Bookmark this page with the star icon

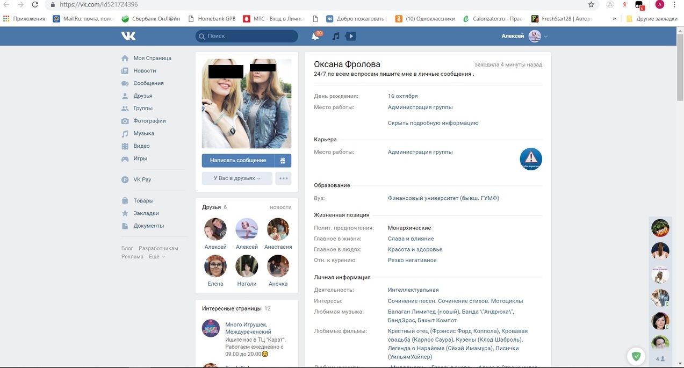pyautogui.click(x=591, y=4)
